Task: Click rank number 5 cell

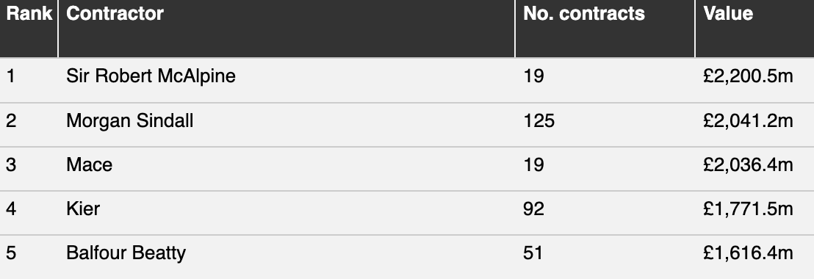Action: click(x=11, y=253)
